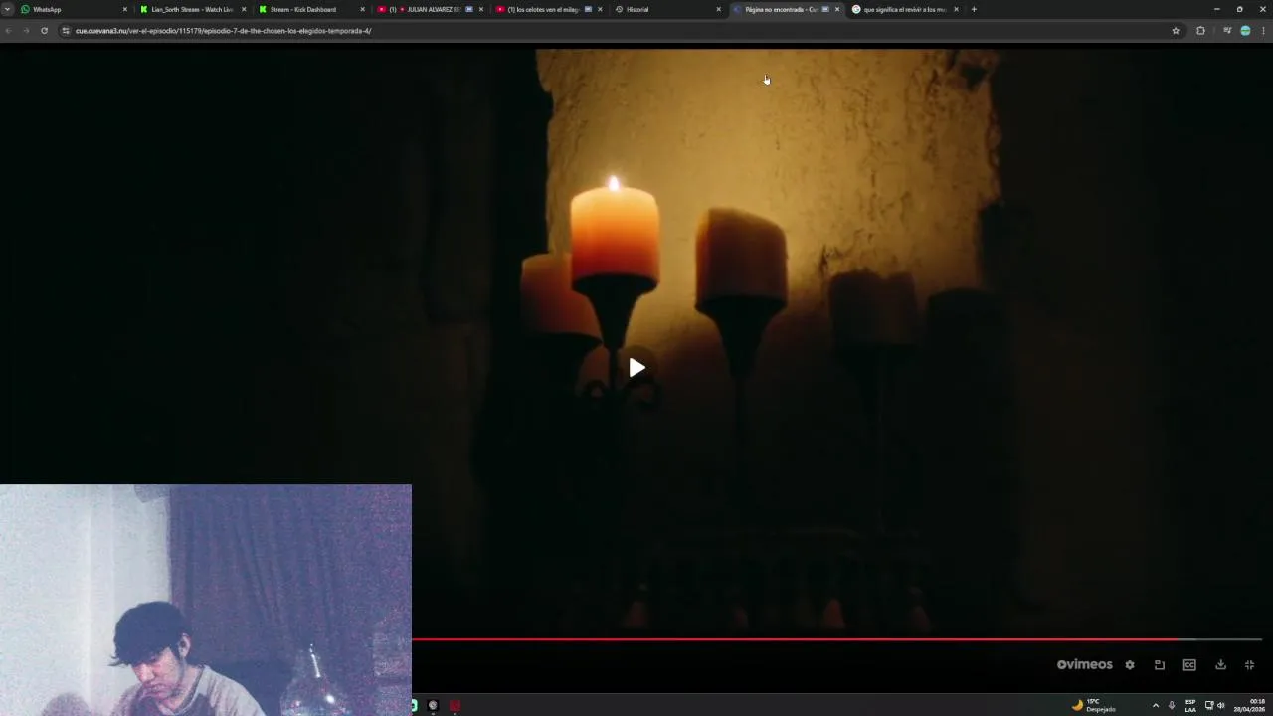Screen dimensions: 1273x716
Task: Open the tab search dropdown
Action: tap(7, 9)
